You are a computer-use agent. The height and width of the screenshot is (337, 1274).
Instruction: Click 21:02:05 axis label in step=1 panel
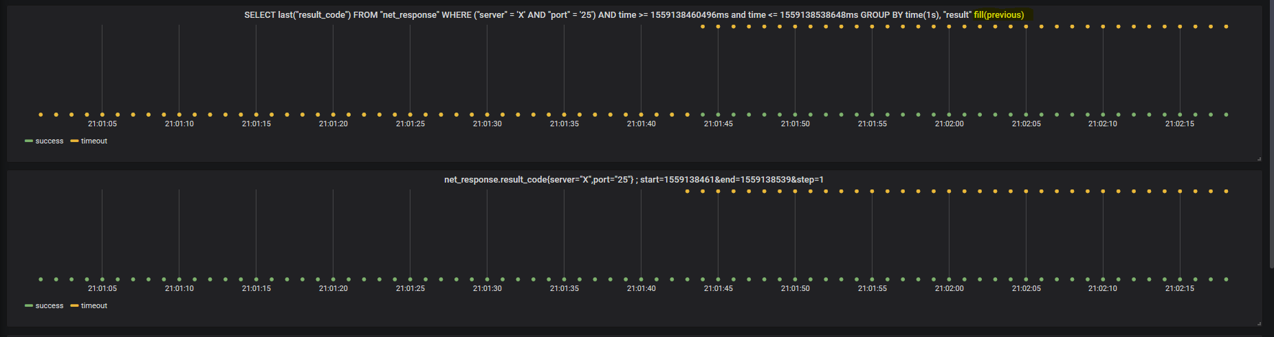[x=1026, y=289]
